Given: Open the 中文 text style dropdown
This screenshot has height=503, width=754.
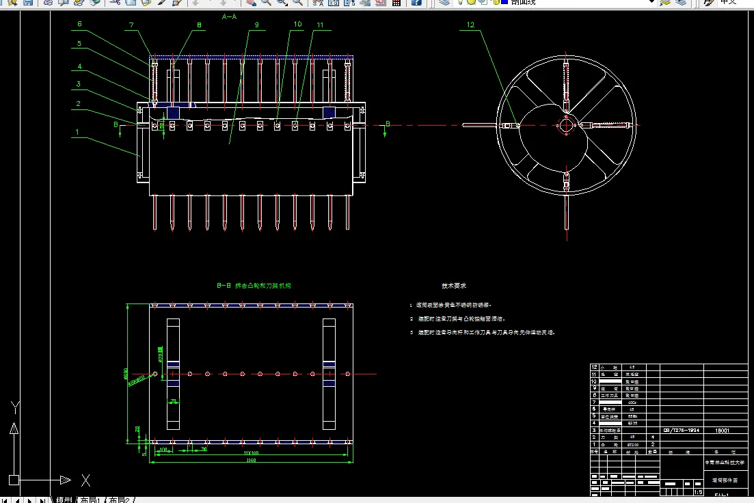Looking at the screenshot, I should pos(736,3).
